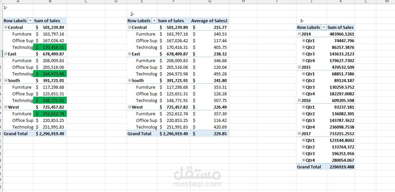Open the Row Labels filter on second pivot table
The width and height of the screenshot is (395, 192).
154,21
